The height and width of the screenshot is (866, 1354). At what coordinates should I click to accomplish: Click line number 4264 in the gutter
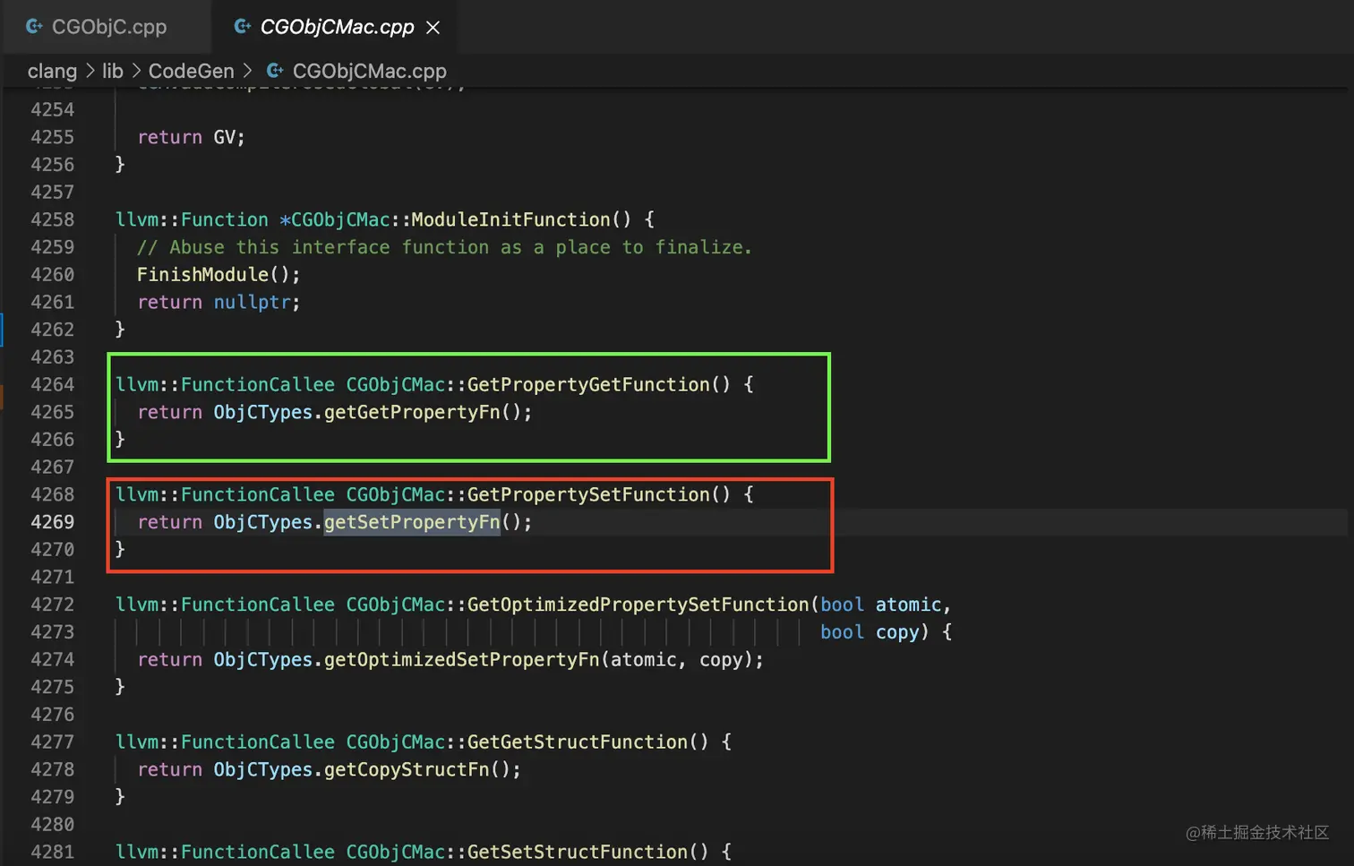pyautogui.click(x=53, y=384)
